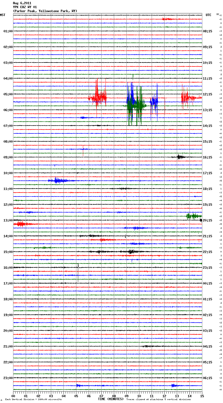This screenshot has height=403, width=223.
Task: Select the '02:00' MST time label
Action: pos(8,47)
